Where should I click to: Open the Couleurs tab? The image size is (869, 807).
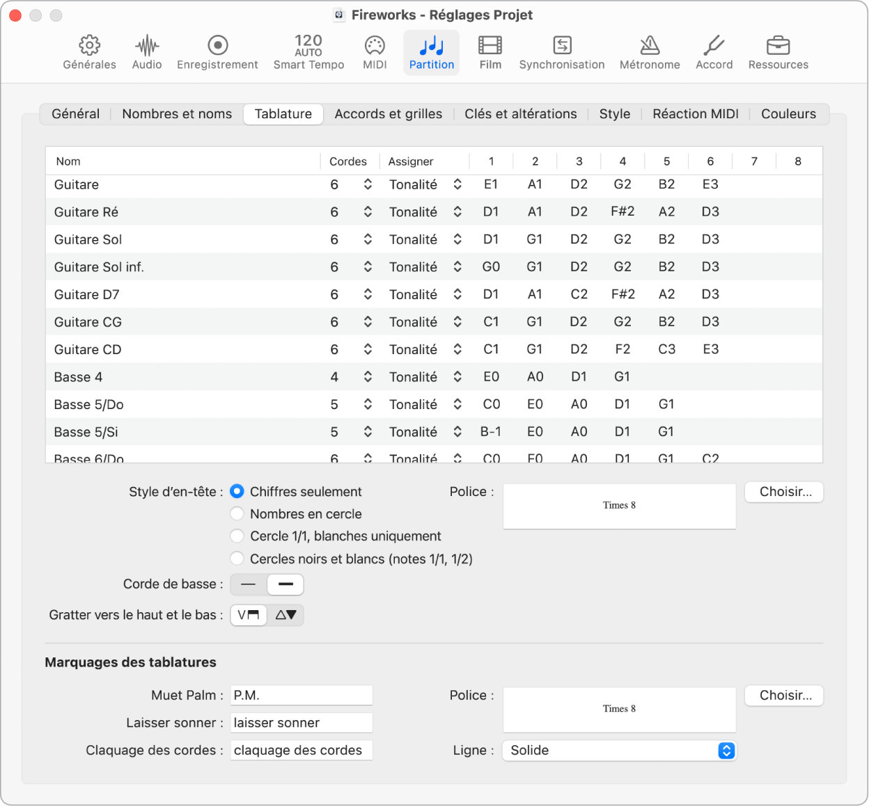[x=788, y=113]
